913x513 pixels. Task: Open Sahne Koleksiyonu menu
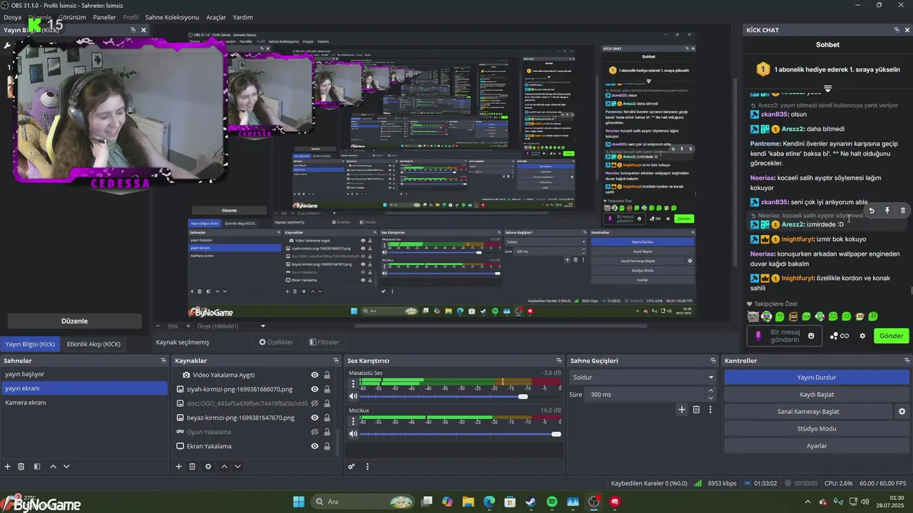(172, 17)
